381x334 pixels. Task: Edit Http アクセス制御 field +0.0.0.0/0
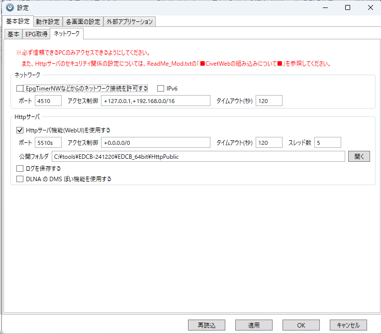coord(156,143)
